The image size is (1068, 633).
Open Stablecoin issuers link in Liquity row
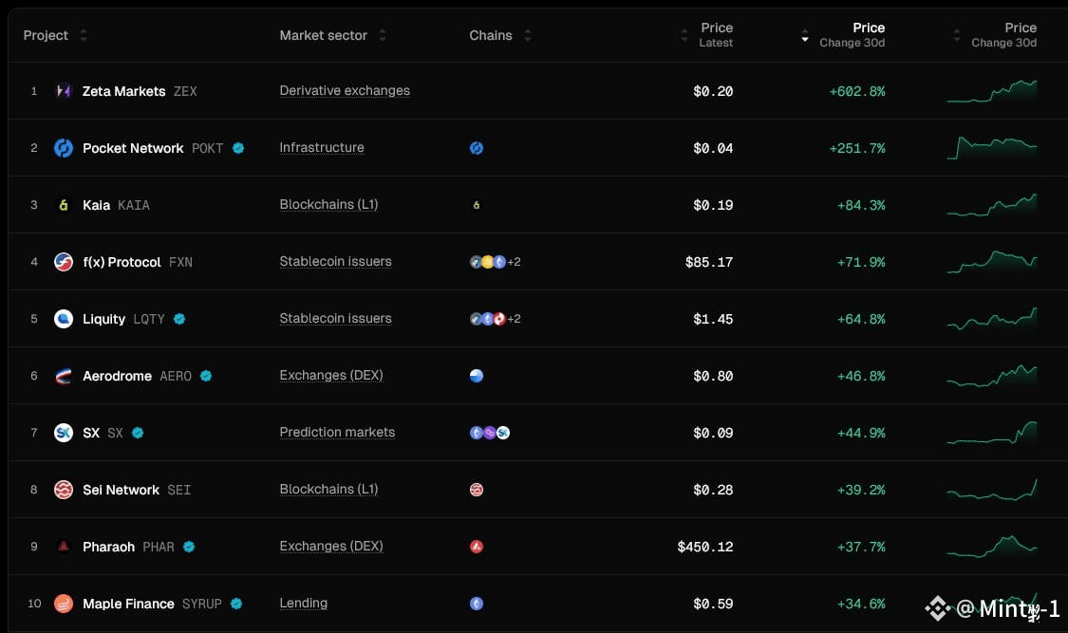pos(335,319)
